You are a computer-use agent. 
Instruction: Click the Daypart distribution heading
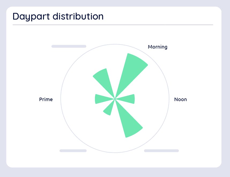pyautogui.click(x=58, y=16)
